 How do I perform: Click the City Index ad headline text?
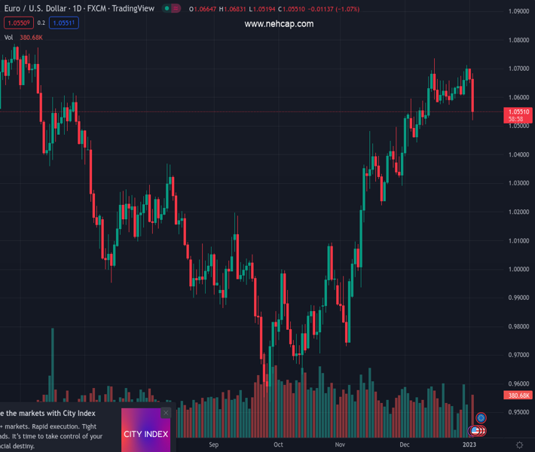tap(47, 414)
